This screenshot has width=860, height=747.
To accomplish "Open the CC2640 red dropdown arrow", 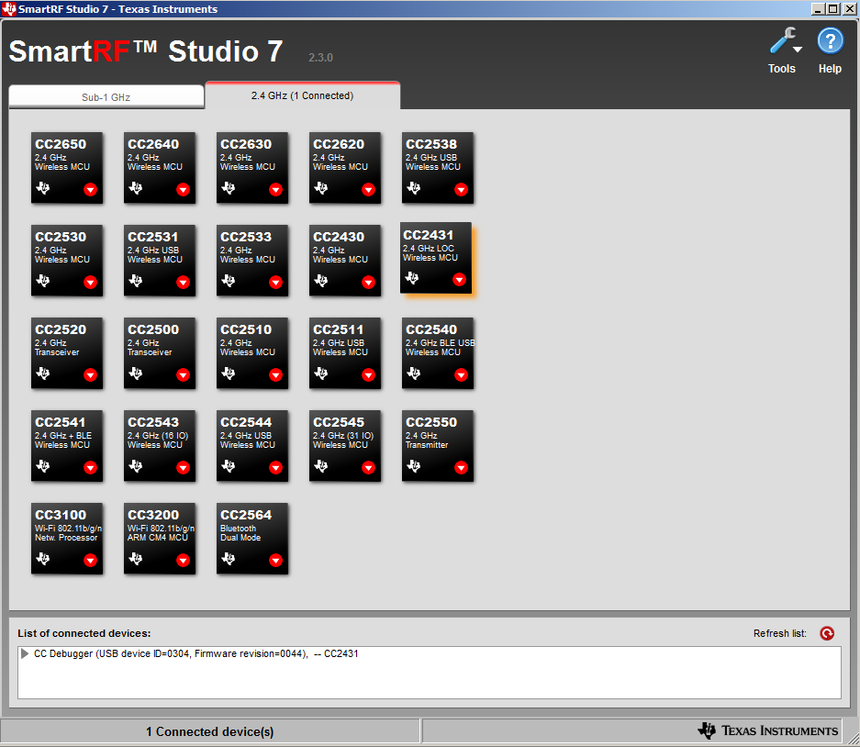I will (x=184, y=190).
